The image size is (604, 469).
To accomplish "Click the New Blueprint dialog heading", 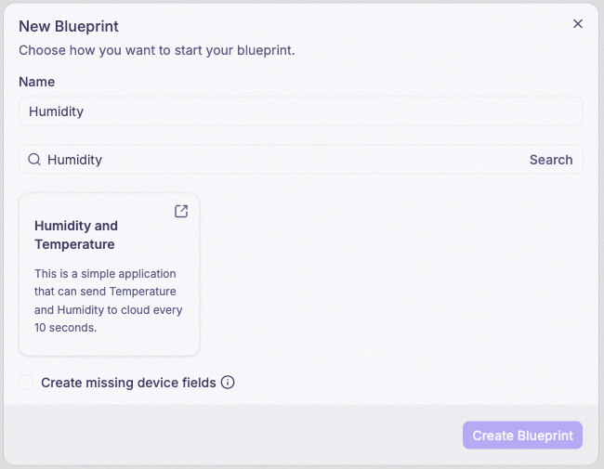I will 69,26.
